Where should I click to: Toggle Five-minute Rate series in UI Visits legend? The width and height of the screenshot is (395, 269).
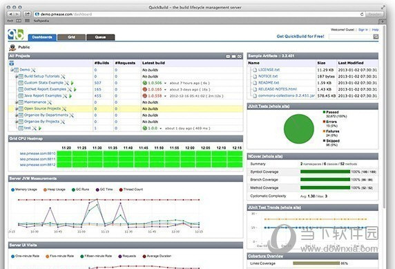point(59,256)
